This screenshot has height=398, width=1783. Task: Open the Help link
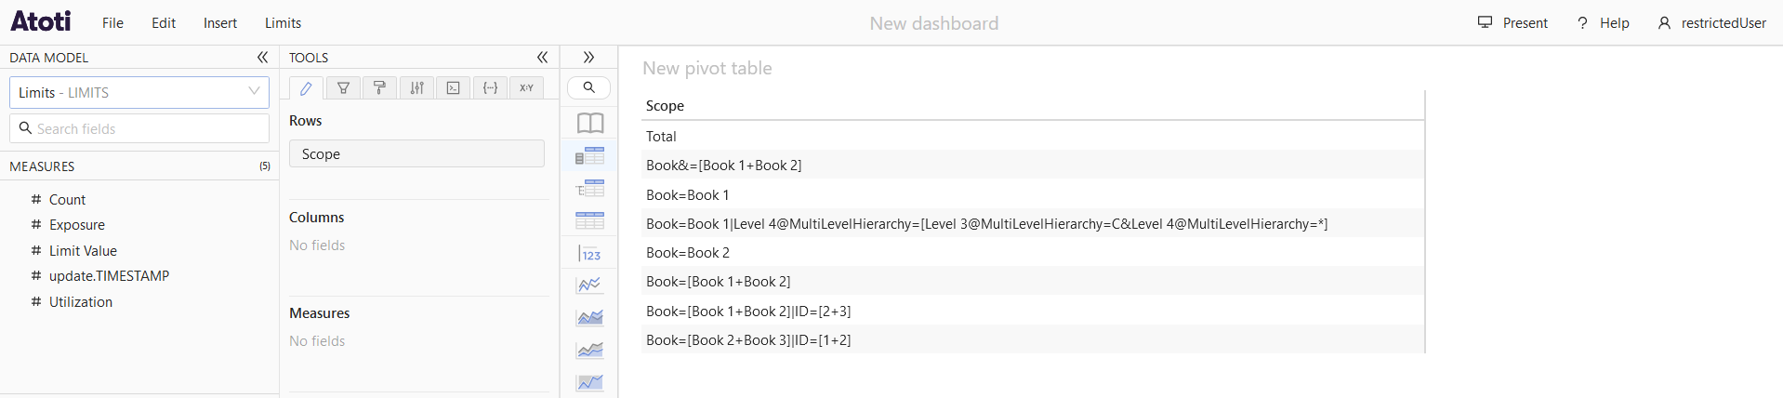[1604, 23]
